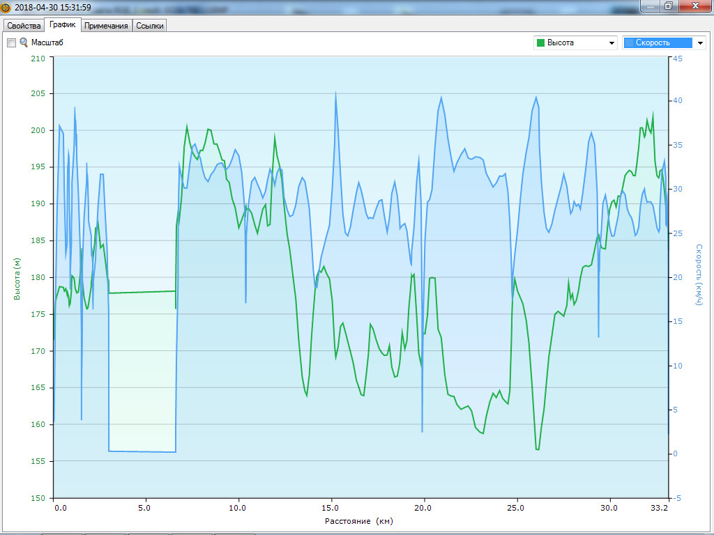Select the График tab
Viewport: 714px width, 535px height.
[x=63, y=25]
